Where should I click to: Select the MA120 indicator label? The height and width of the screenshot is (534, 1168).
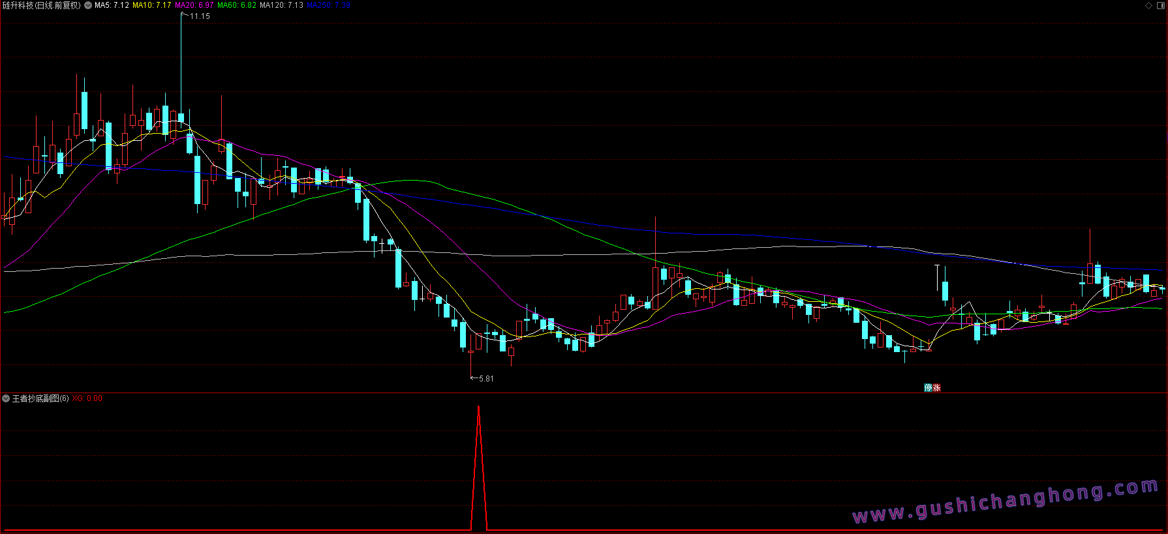[281, 5]
